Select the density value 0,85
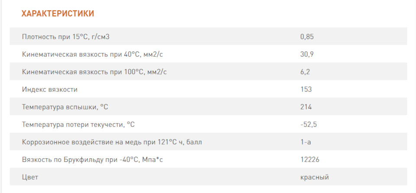 click(x=306, y=37)
